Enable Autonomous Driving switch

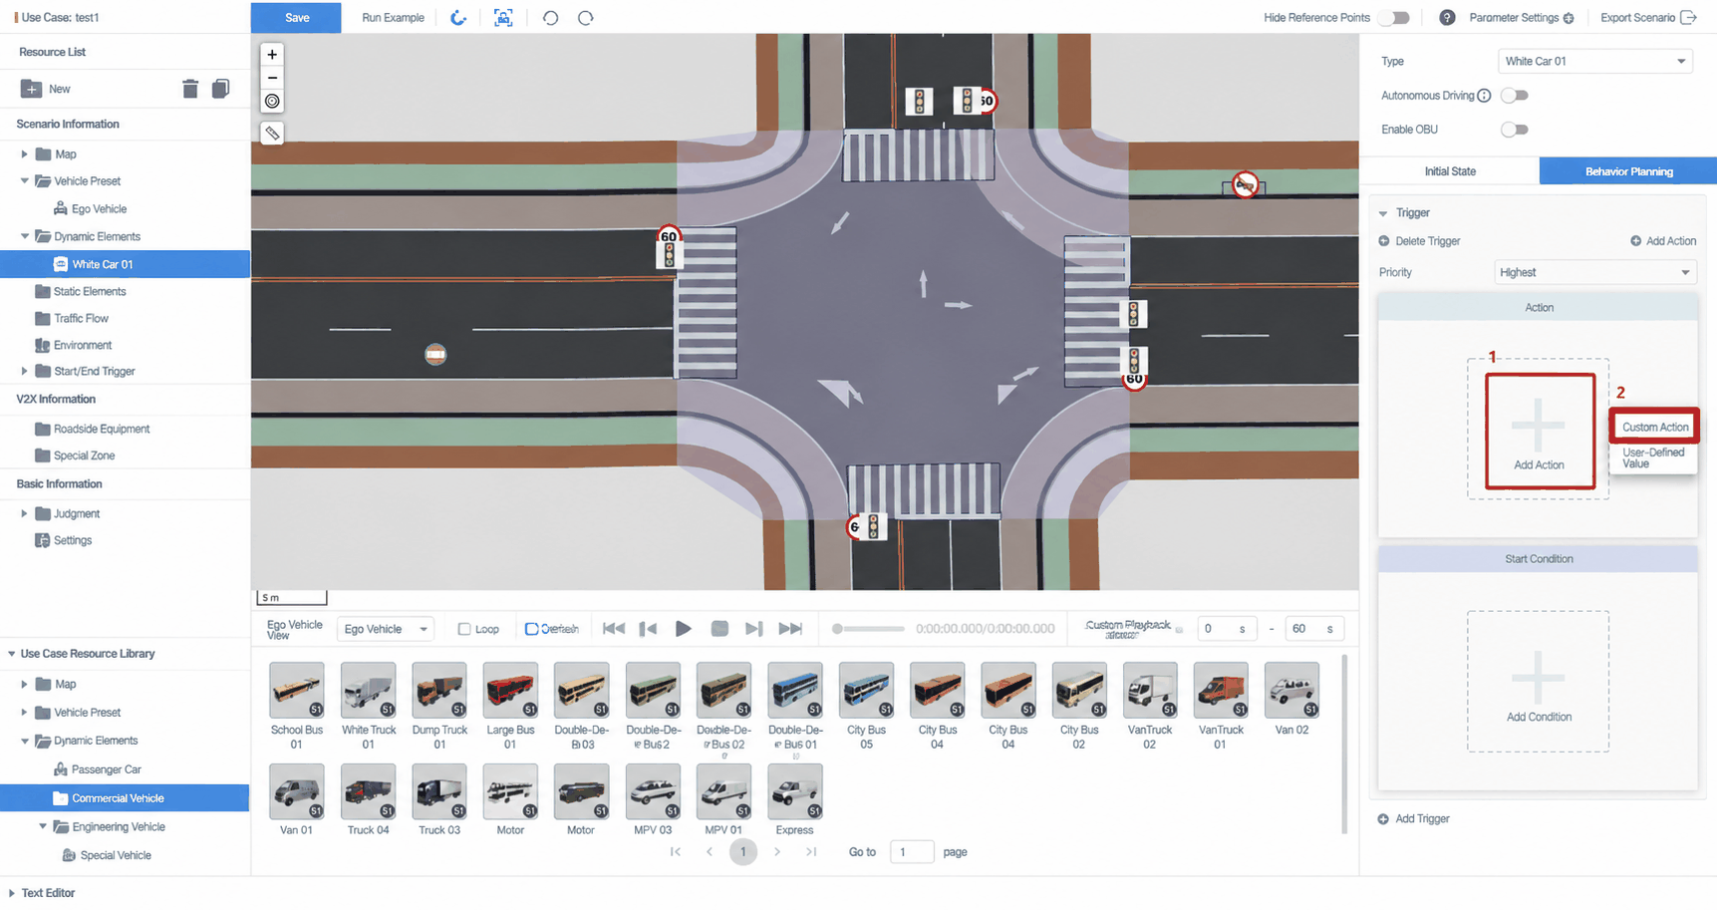[x=1514, y=96]
